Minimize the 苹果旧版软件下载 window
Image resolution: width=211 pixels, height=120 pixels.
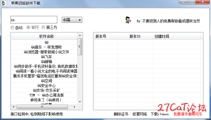(x=183, y=2)
